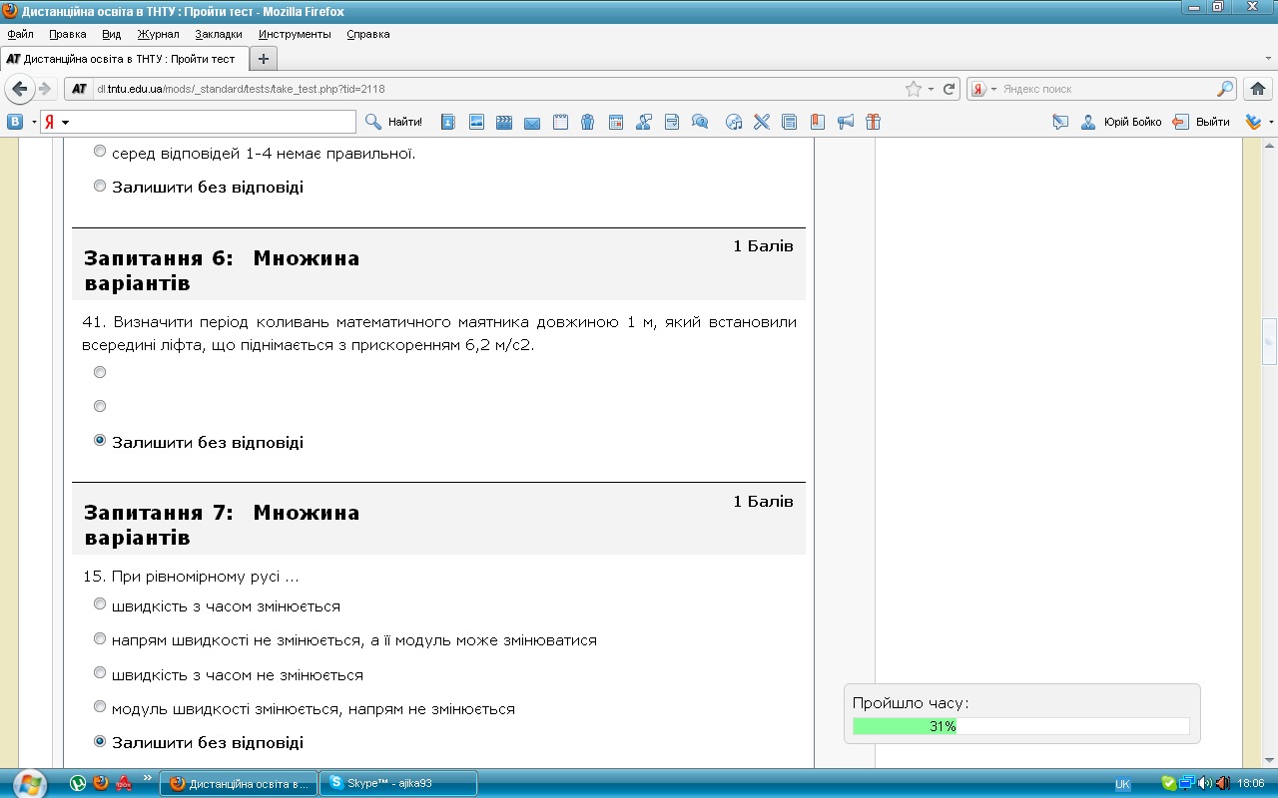Click the gift box icon in toolbar

click(x=874, y=123)
